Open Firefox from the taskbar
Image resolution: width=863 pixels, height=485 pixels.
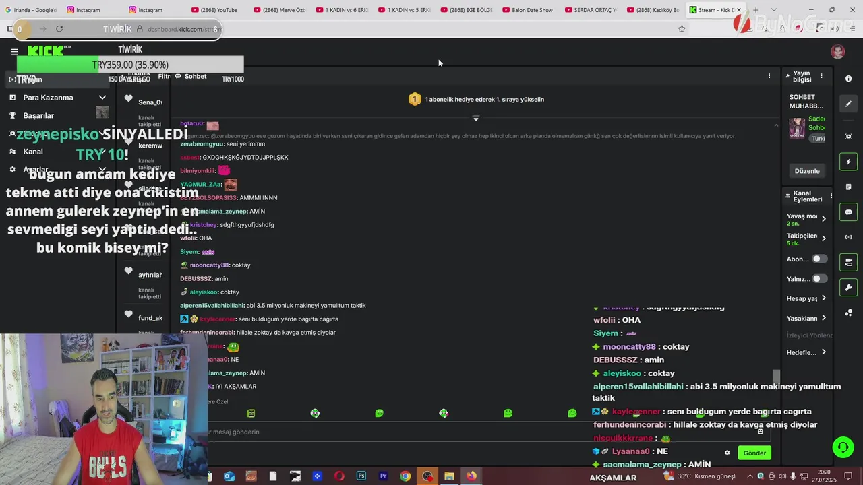pos(471,476)
